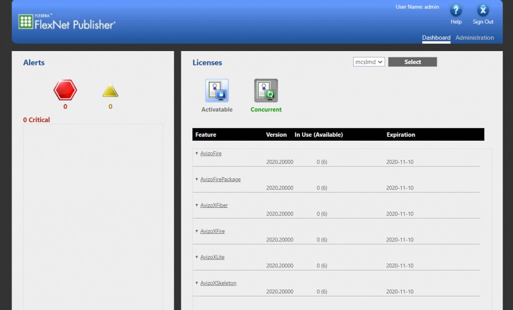The image size is (513, 310).
Task: Click the Sign Out icon
Action: coord(482,11)
